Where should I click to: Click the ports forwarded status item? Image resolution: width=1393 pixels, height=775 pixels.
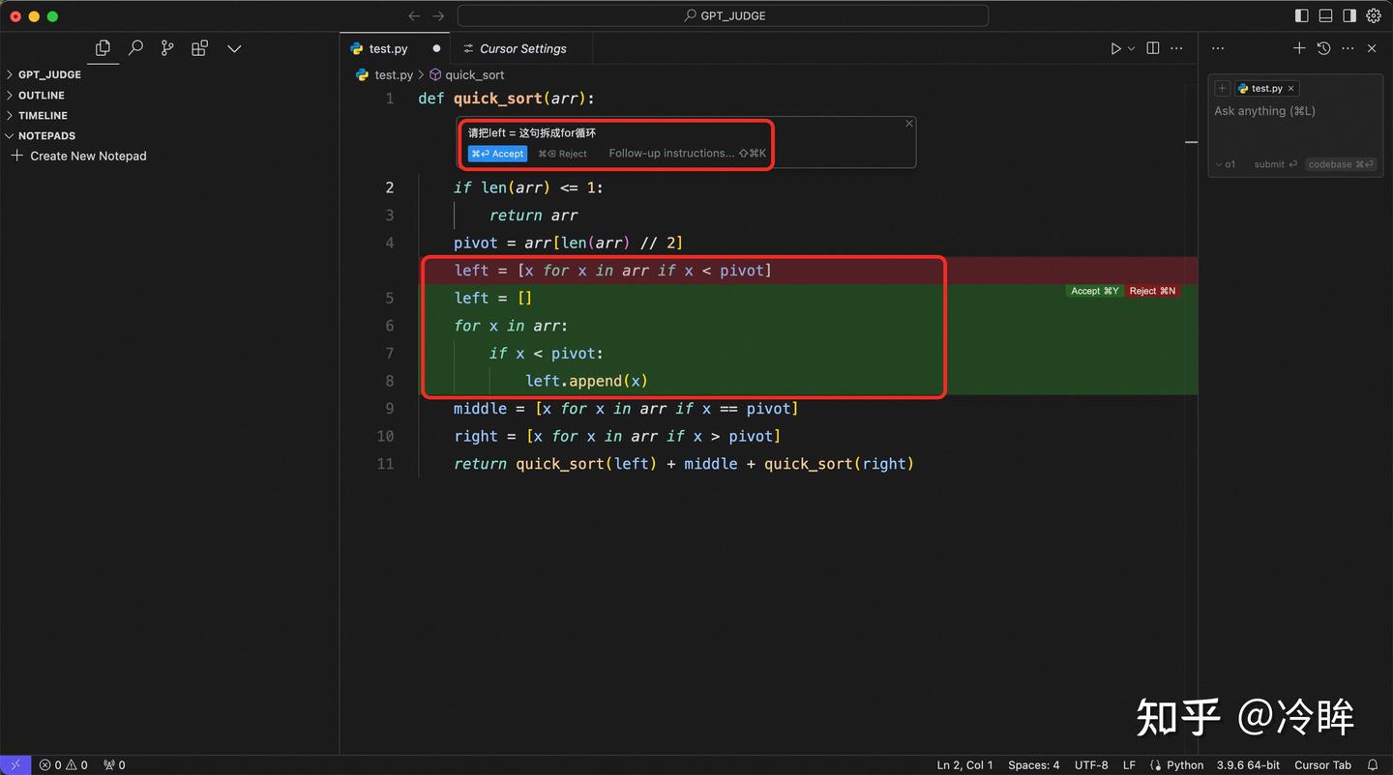tap(114, 764)
